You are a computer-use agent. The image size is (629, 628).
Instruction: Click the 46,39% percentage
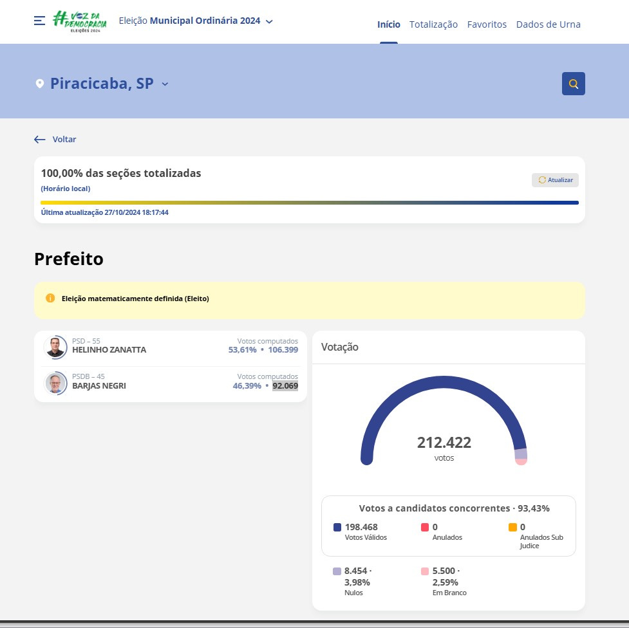tap(247, 386)
